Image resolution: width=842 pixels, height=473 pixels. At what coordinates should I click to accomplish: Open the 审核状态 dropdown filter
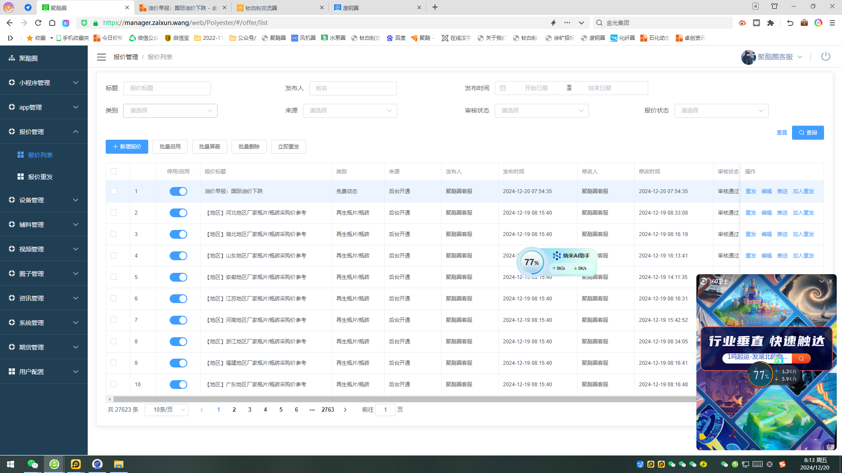pos(541,111)
